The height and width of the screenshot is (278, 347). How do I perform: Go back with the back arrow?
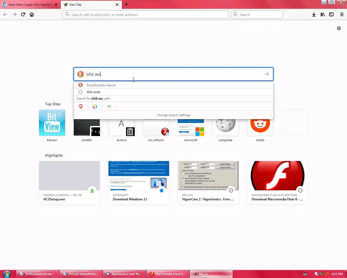pyautogui.click(x=5, y=14)
